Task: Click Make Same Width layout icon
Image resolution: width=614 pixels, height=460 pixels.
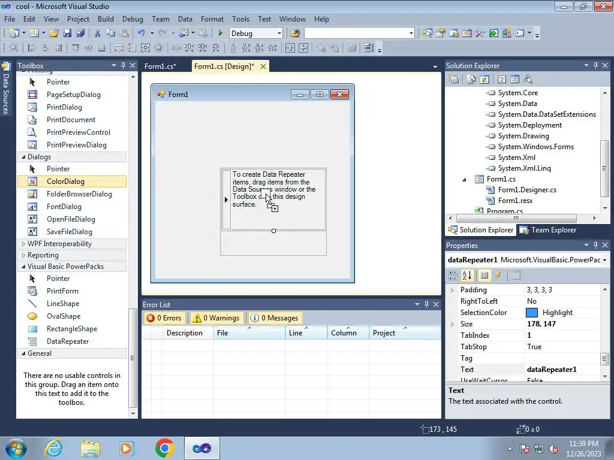Action: click(x=119, y=48)
